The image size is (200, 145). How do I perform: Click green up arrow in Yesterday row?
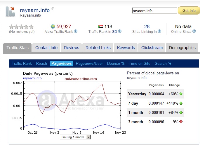click(x=181, y=94)
